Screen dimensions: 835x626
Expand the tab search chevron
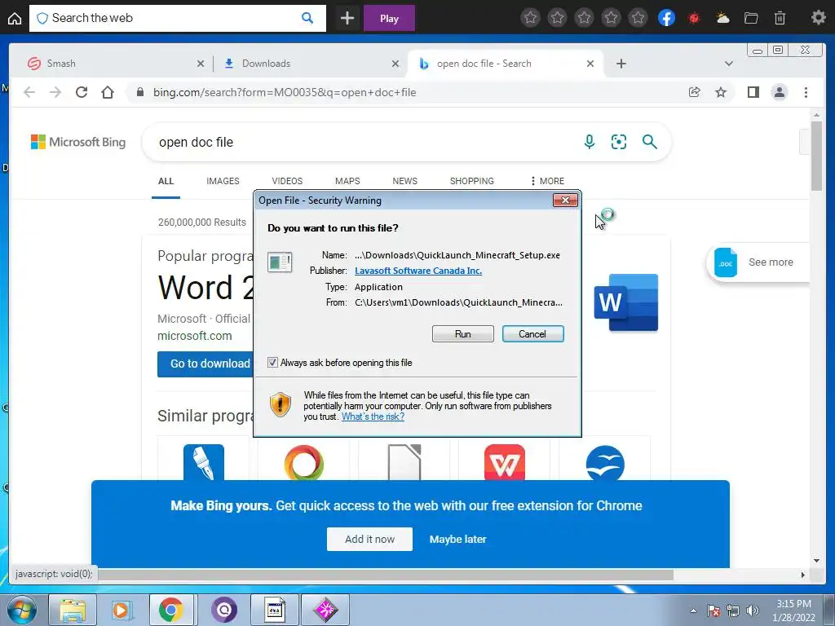pos(728,64)
